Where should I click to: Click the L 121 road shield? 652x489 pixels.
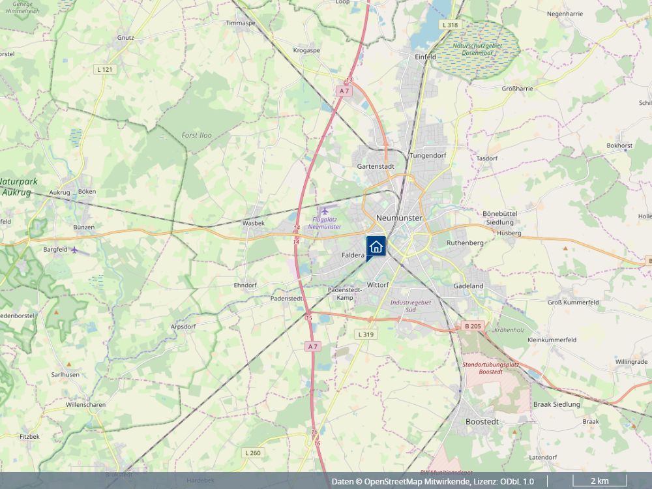tap(105, 70)
